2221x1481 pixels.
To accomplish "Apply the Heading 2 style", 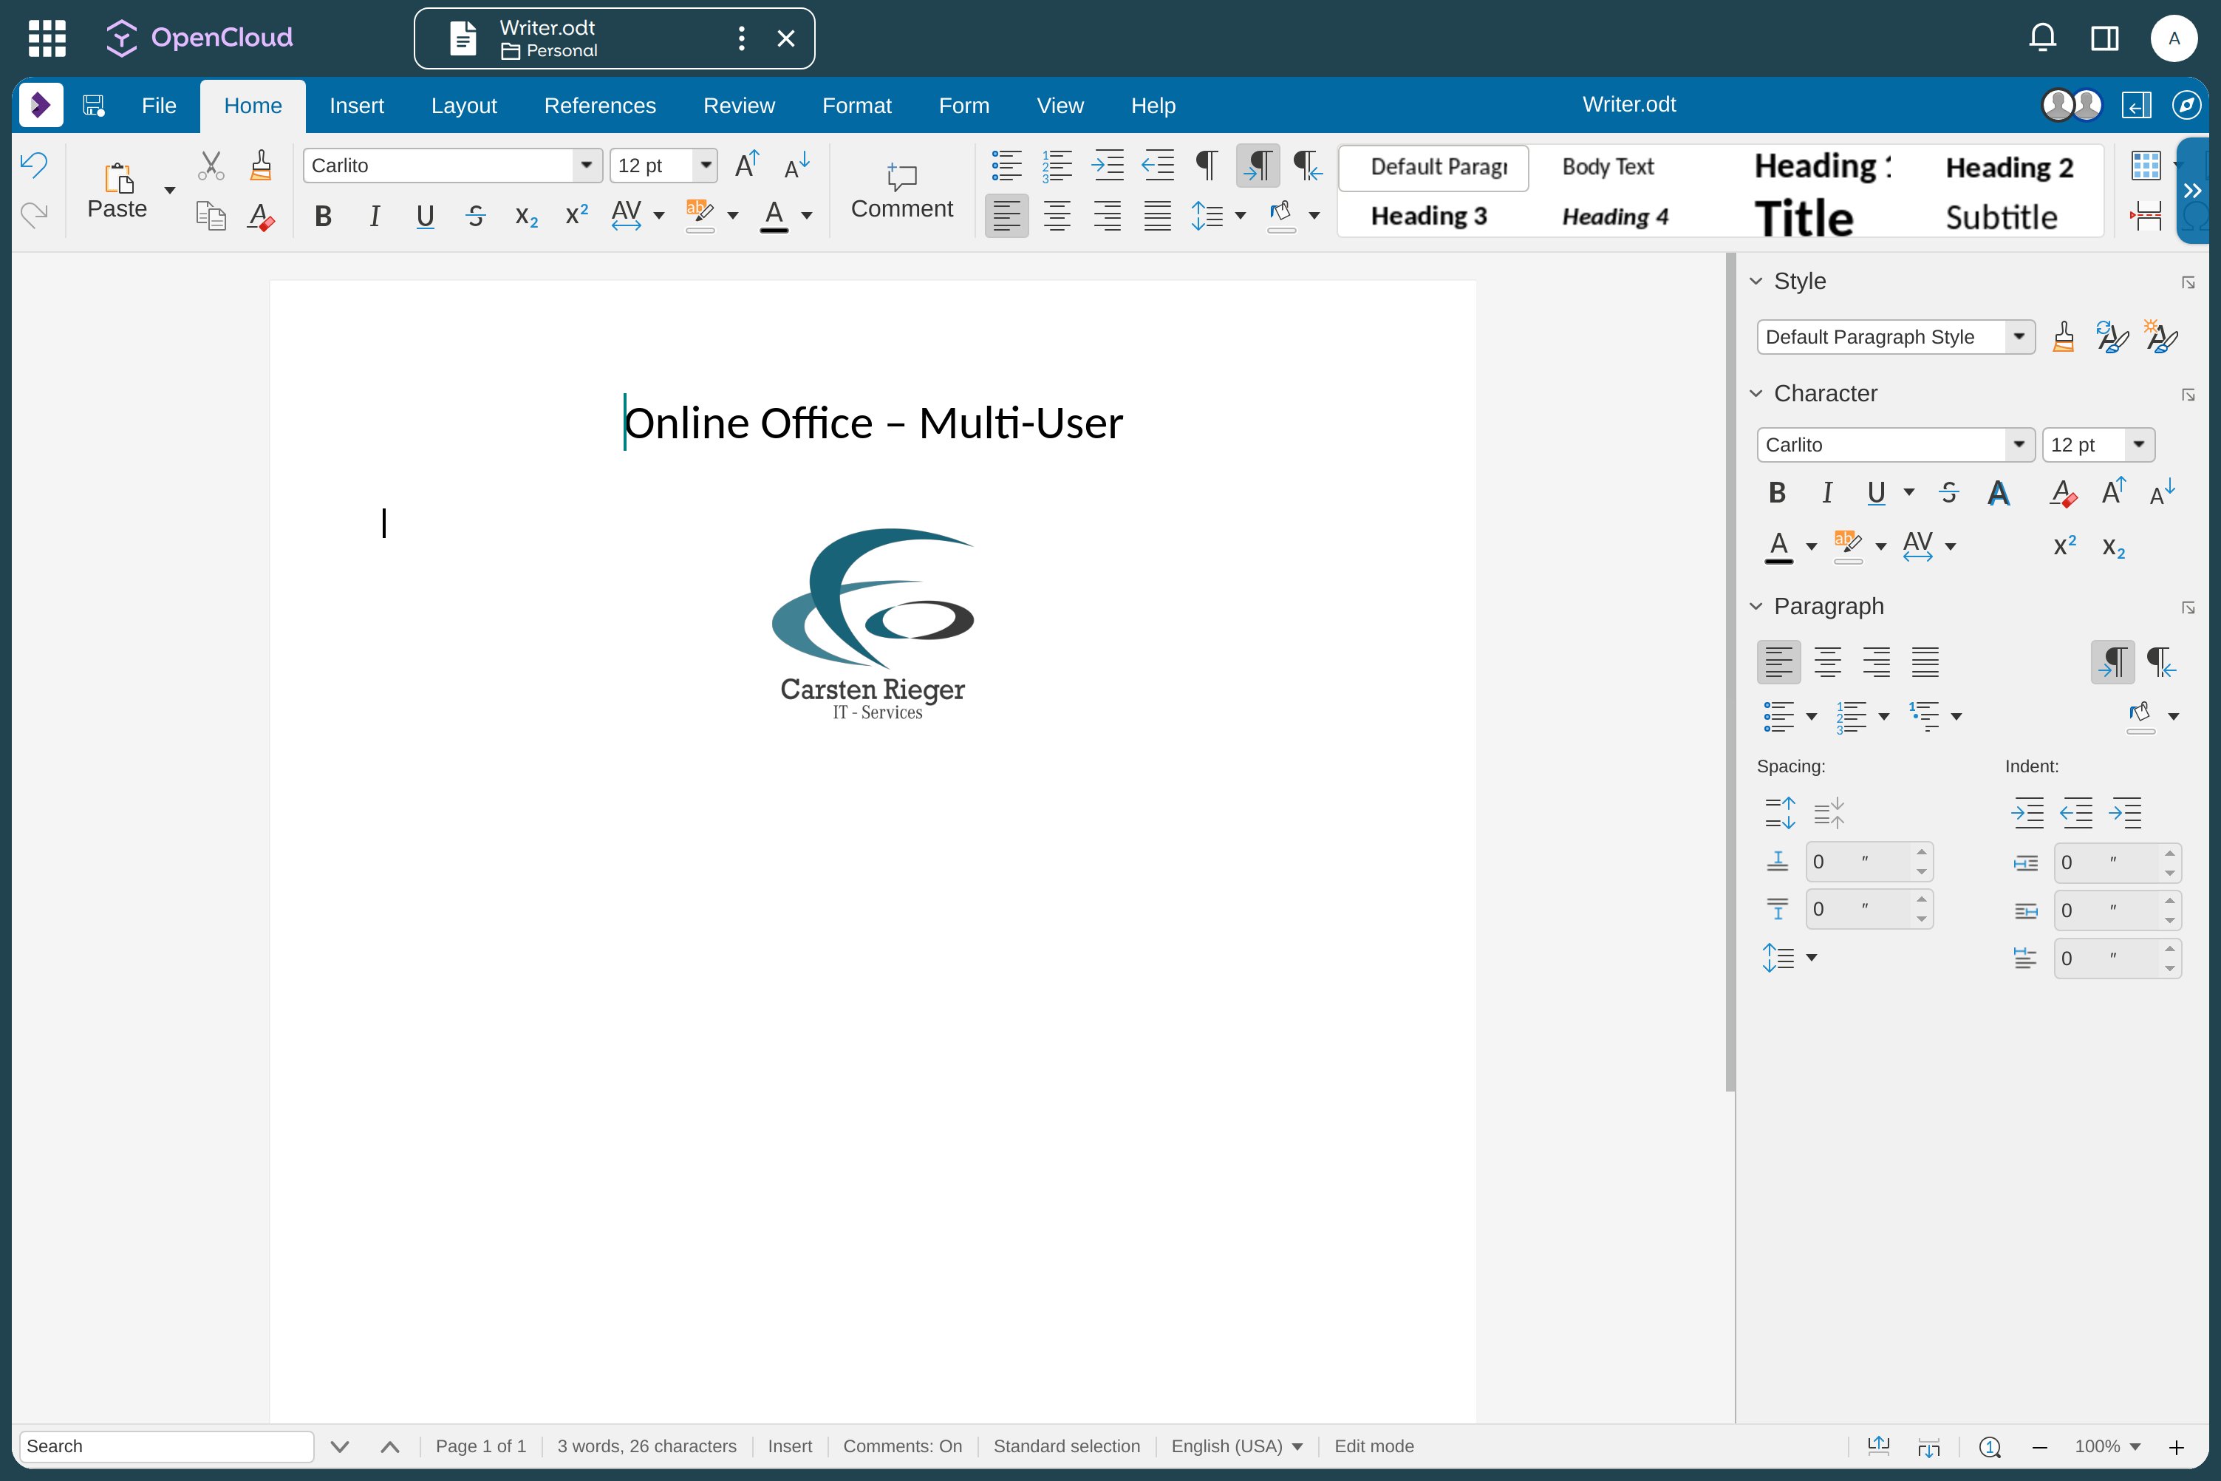I will pyautogui.click(x=2008, y=167).
